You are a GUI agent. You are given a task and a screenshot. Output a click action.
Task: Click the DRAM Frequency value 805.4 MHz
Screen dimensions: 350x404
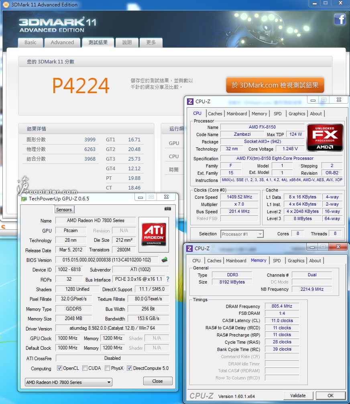coord(282,306)
